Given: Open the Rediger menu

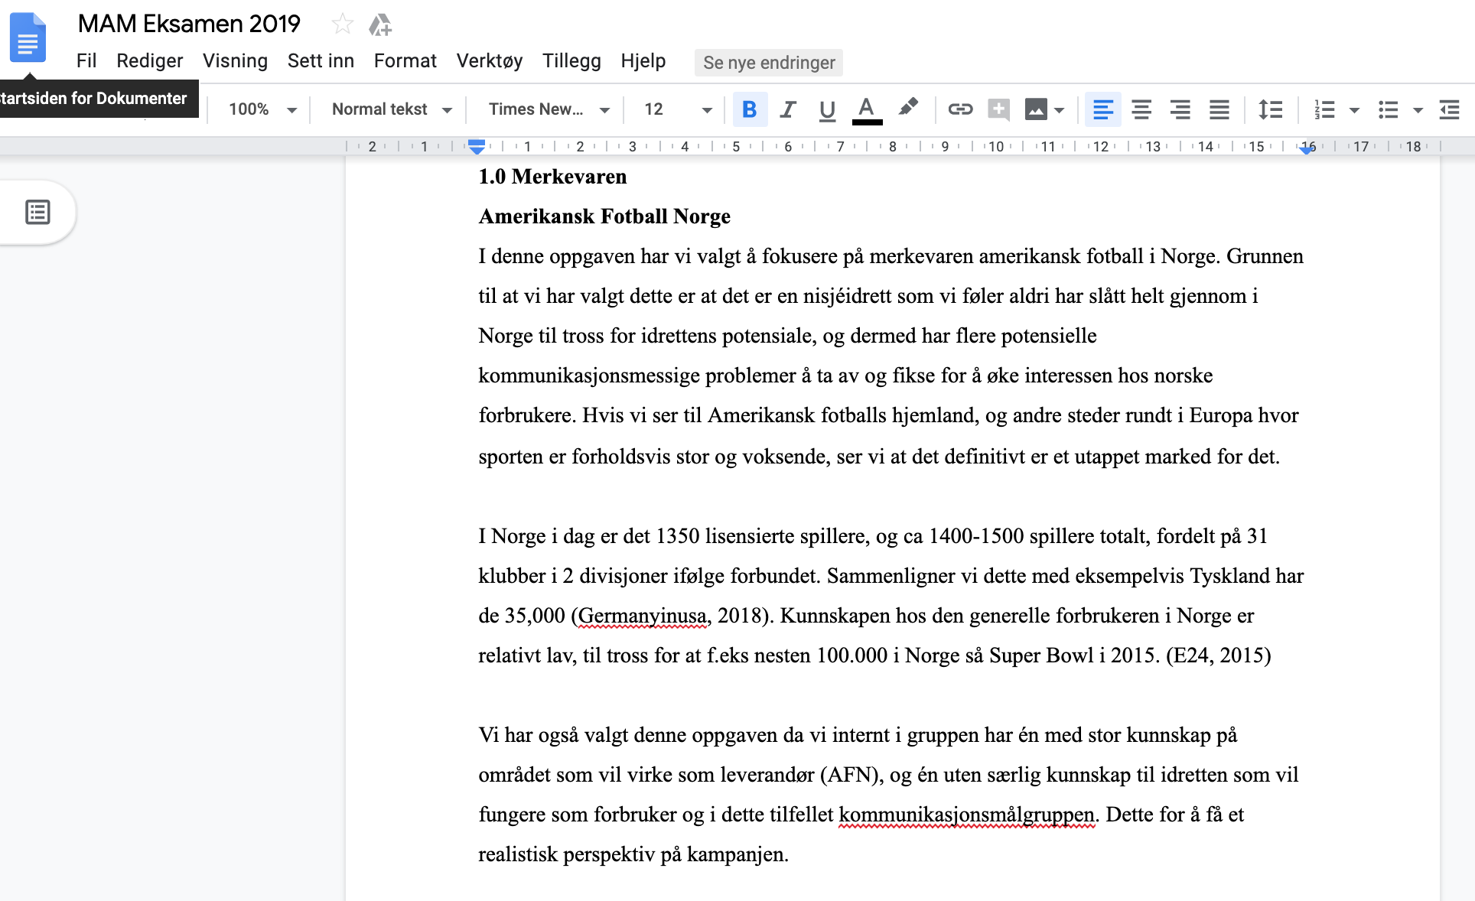Looking at the screenshot, I should (149, 61).
